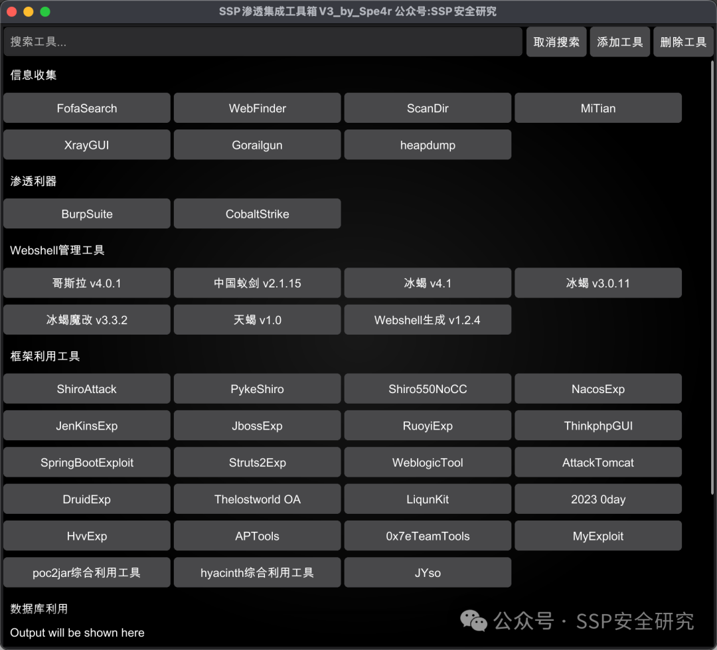Open WeblogicTool
The width and height of the screenshot is (717, 650).
point(428,462)
